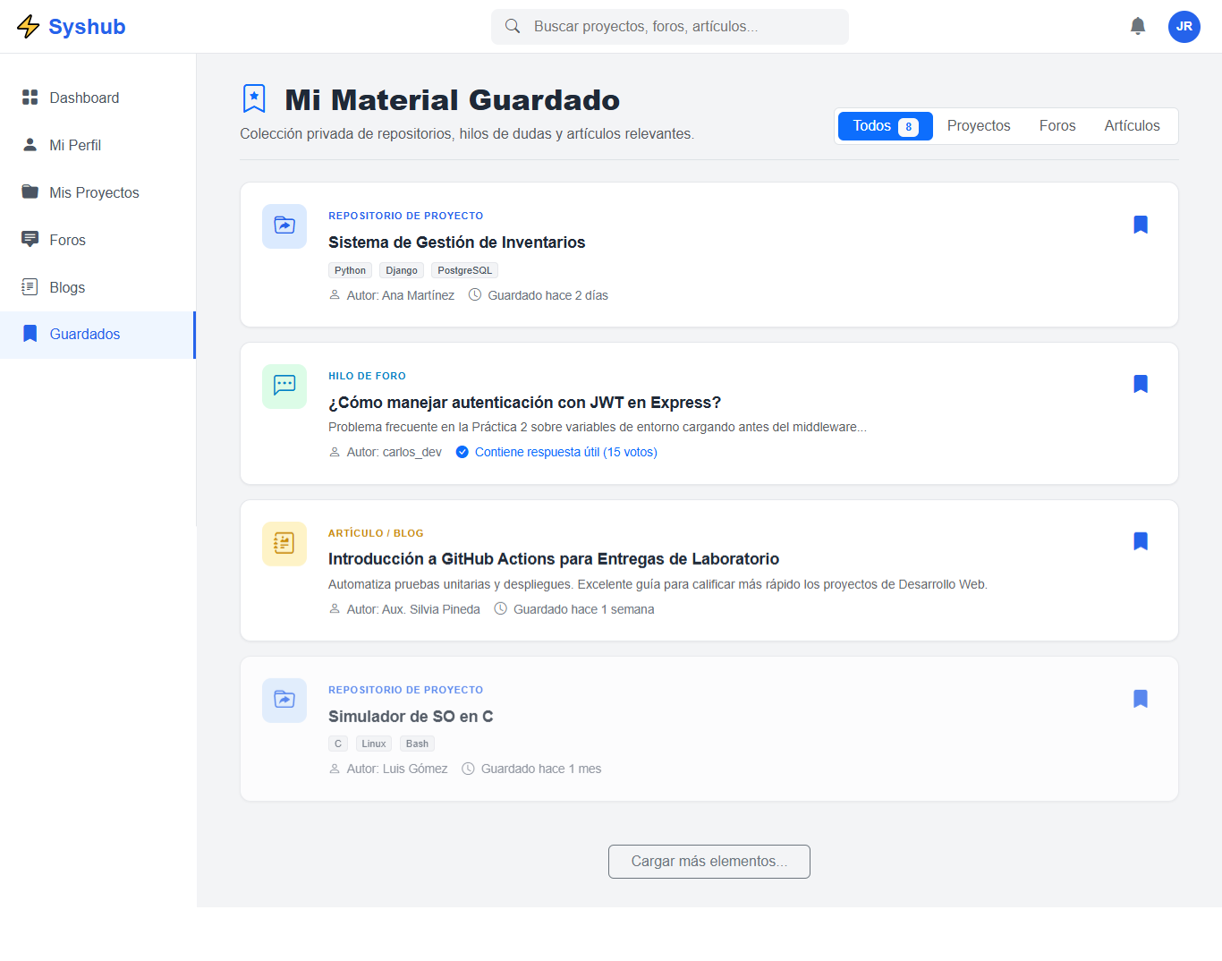Click the Syshub lightning bolt logo
Image resolution: width=1222 pixels, height=961 pixels.
(x=28, y=26)
